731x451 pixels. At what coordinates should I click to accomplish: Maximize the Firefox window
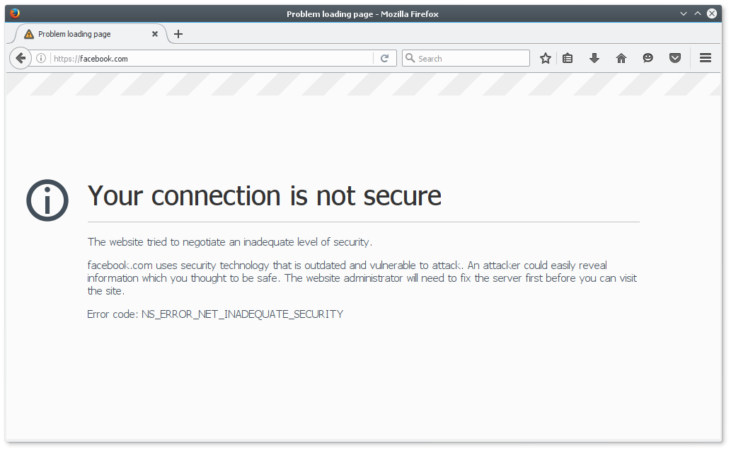click(x=698, y=13)
